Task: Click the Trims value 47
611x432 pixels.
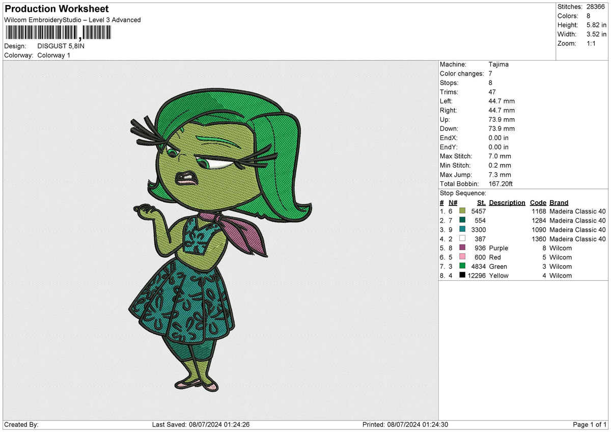Action: coord(492,92)
